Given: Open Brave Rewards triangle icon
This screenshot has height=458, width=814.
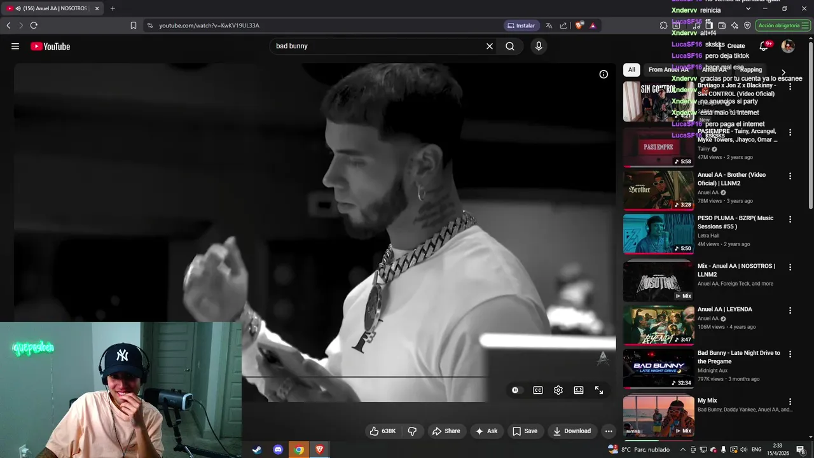Looking at the screenshot, I should (x=593, y=25).
